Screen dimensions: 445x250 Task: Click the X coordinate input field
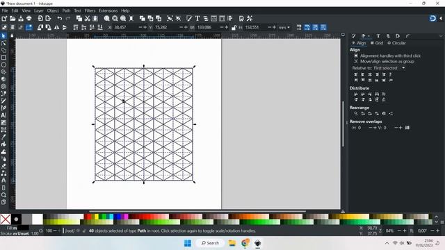[x=126, y=28]
